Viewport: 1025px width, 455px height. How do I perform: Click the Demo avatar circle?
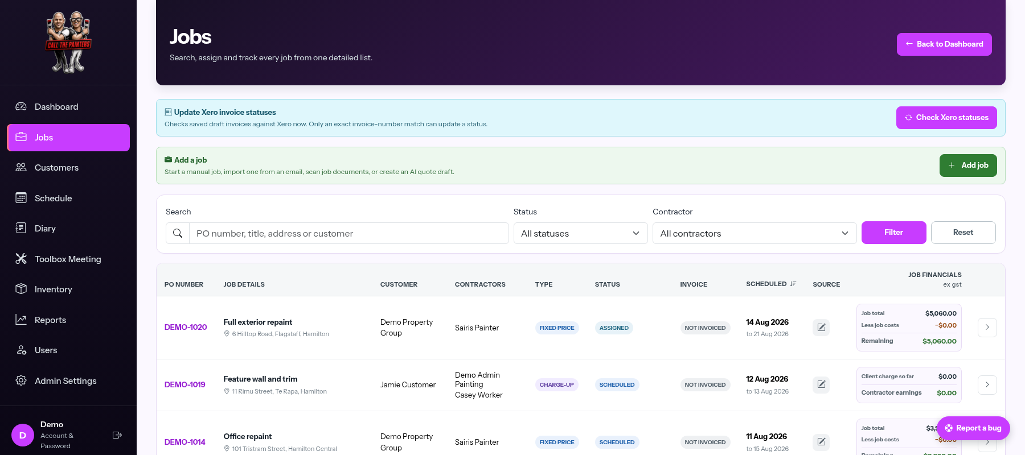pyautogui.click(x=23, y=435)
